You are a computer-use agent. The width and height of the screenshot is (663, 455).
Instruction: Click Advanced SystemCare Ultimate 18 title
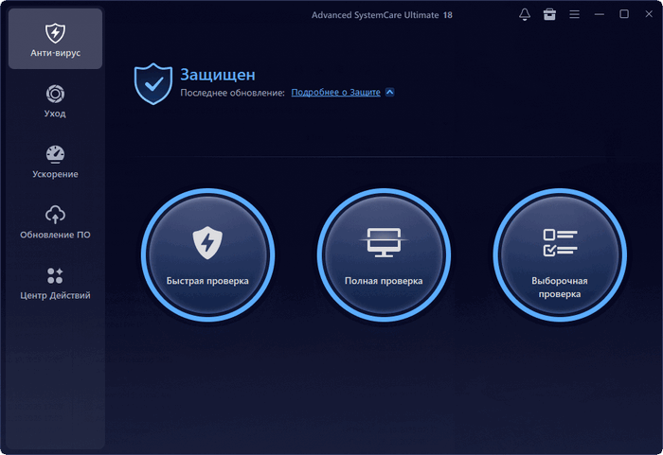click(382, 15)
